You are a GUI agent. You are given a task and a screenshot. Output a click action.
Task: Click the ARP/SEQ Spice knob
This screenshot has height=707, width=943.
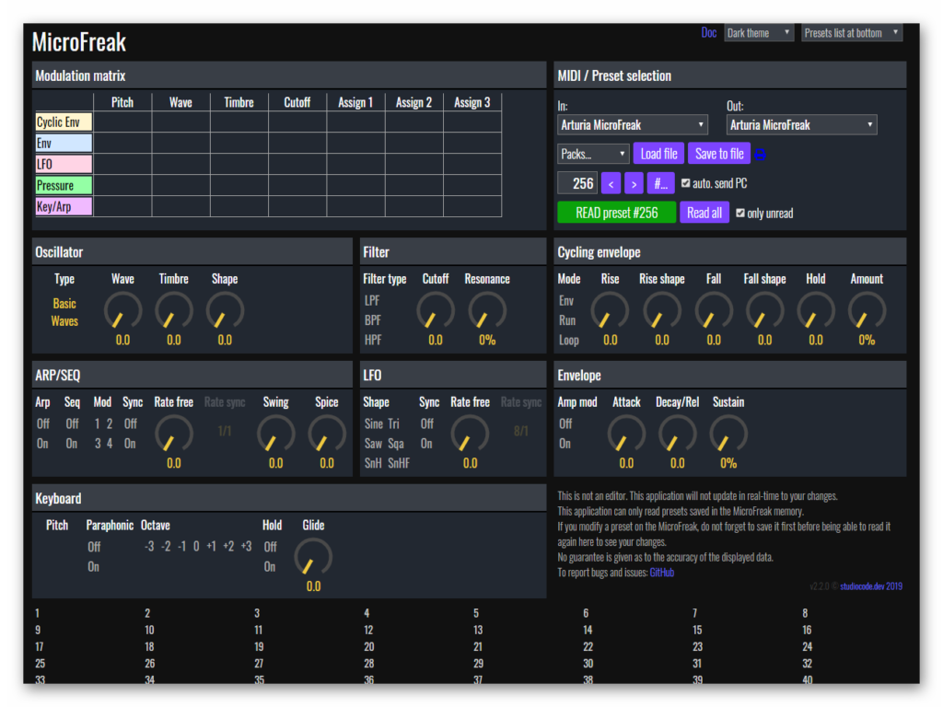[327, 435]
